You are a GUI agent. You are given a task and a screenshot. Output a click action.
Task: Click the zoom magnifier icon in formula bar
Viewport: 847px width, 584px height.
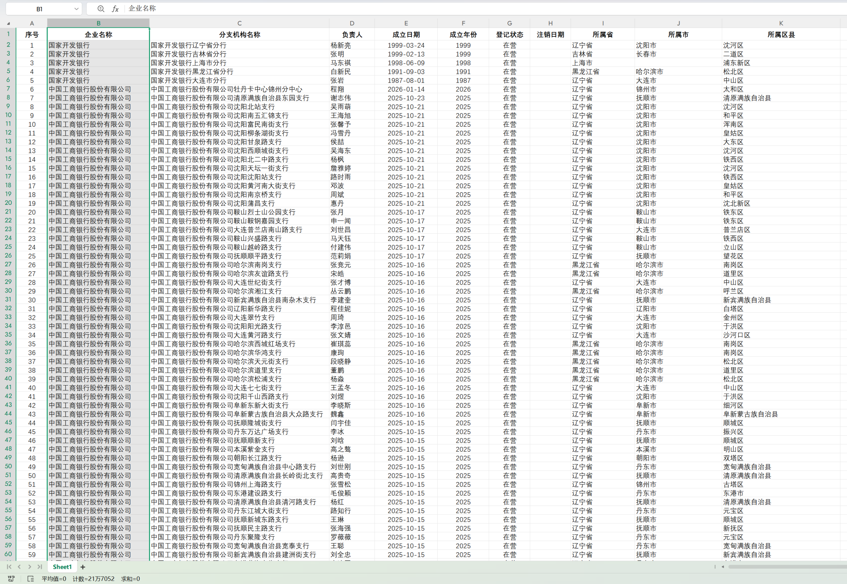101,9
